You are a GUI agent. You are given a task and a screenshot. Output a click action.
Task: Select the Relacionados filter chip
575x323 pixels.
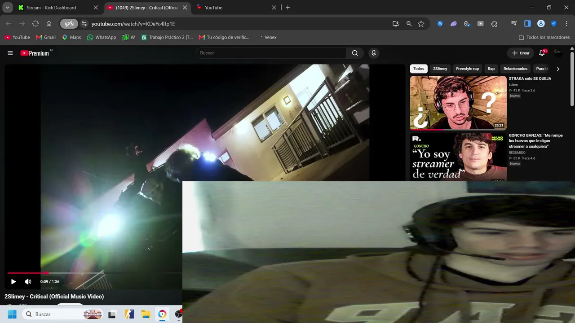coord(515,69)
